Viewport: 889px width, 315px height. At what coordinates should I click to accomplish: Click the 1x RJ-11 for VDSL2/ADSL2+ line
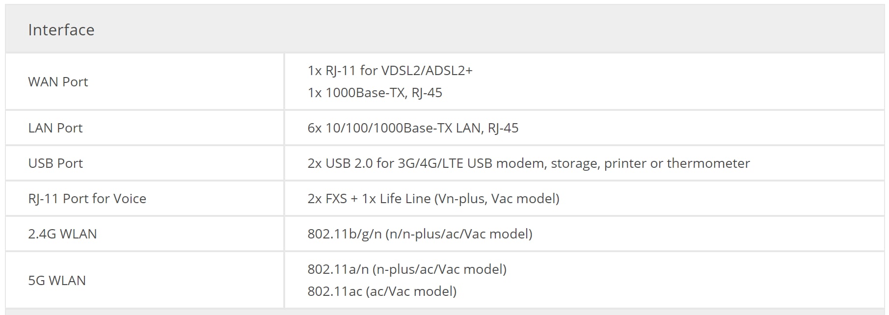coord(390,71)
